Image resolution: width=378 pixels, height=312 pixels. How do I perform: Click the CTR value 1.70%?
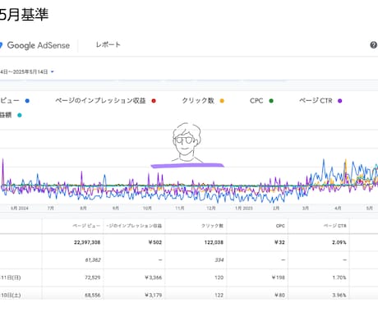[339, 278]
